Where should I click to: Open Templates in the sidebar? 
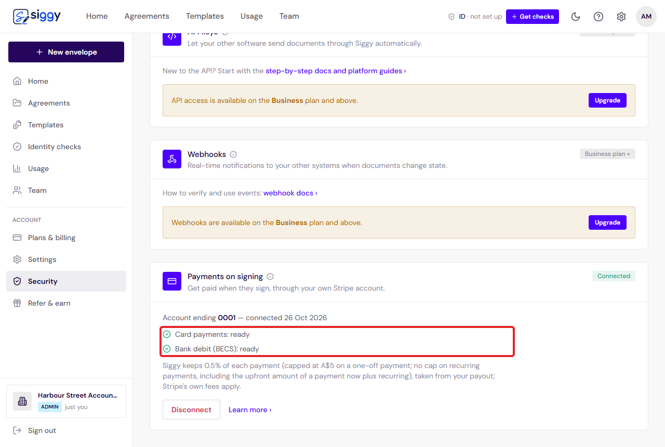tap(66, 125)
